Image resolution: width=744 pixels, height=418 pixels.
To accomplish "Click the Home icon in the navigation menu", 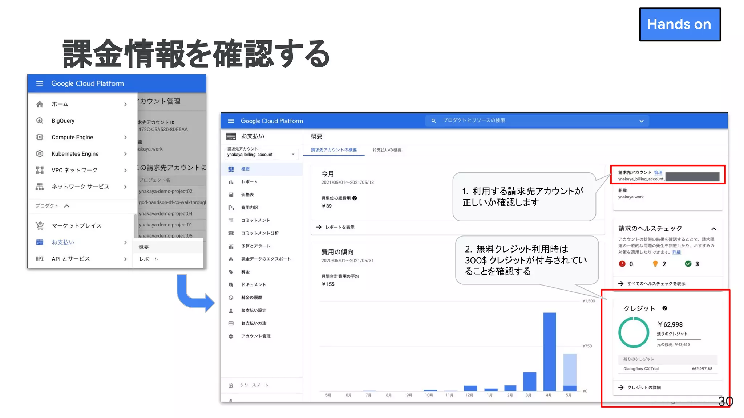I will click(40, 104).
